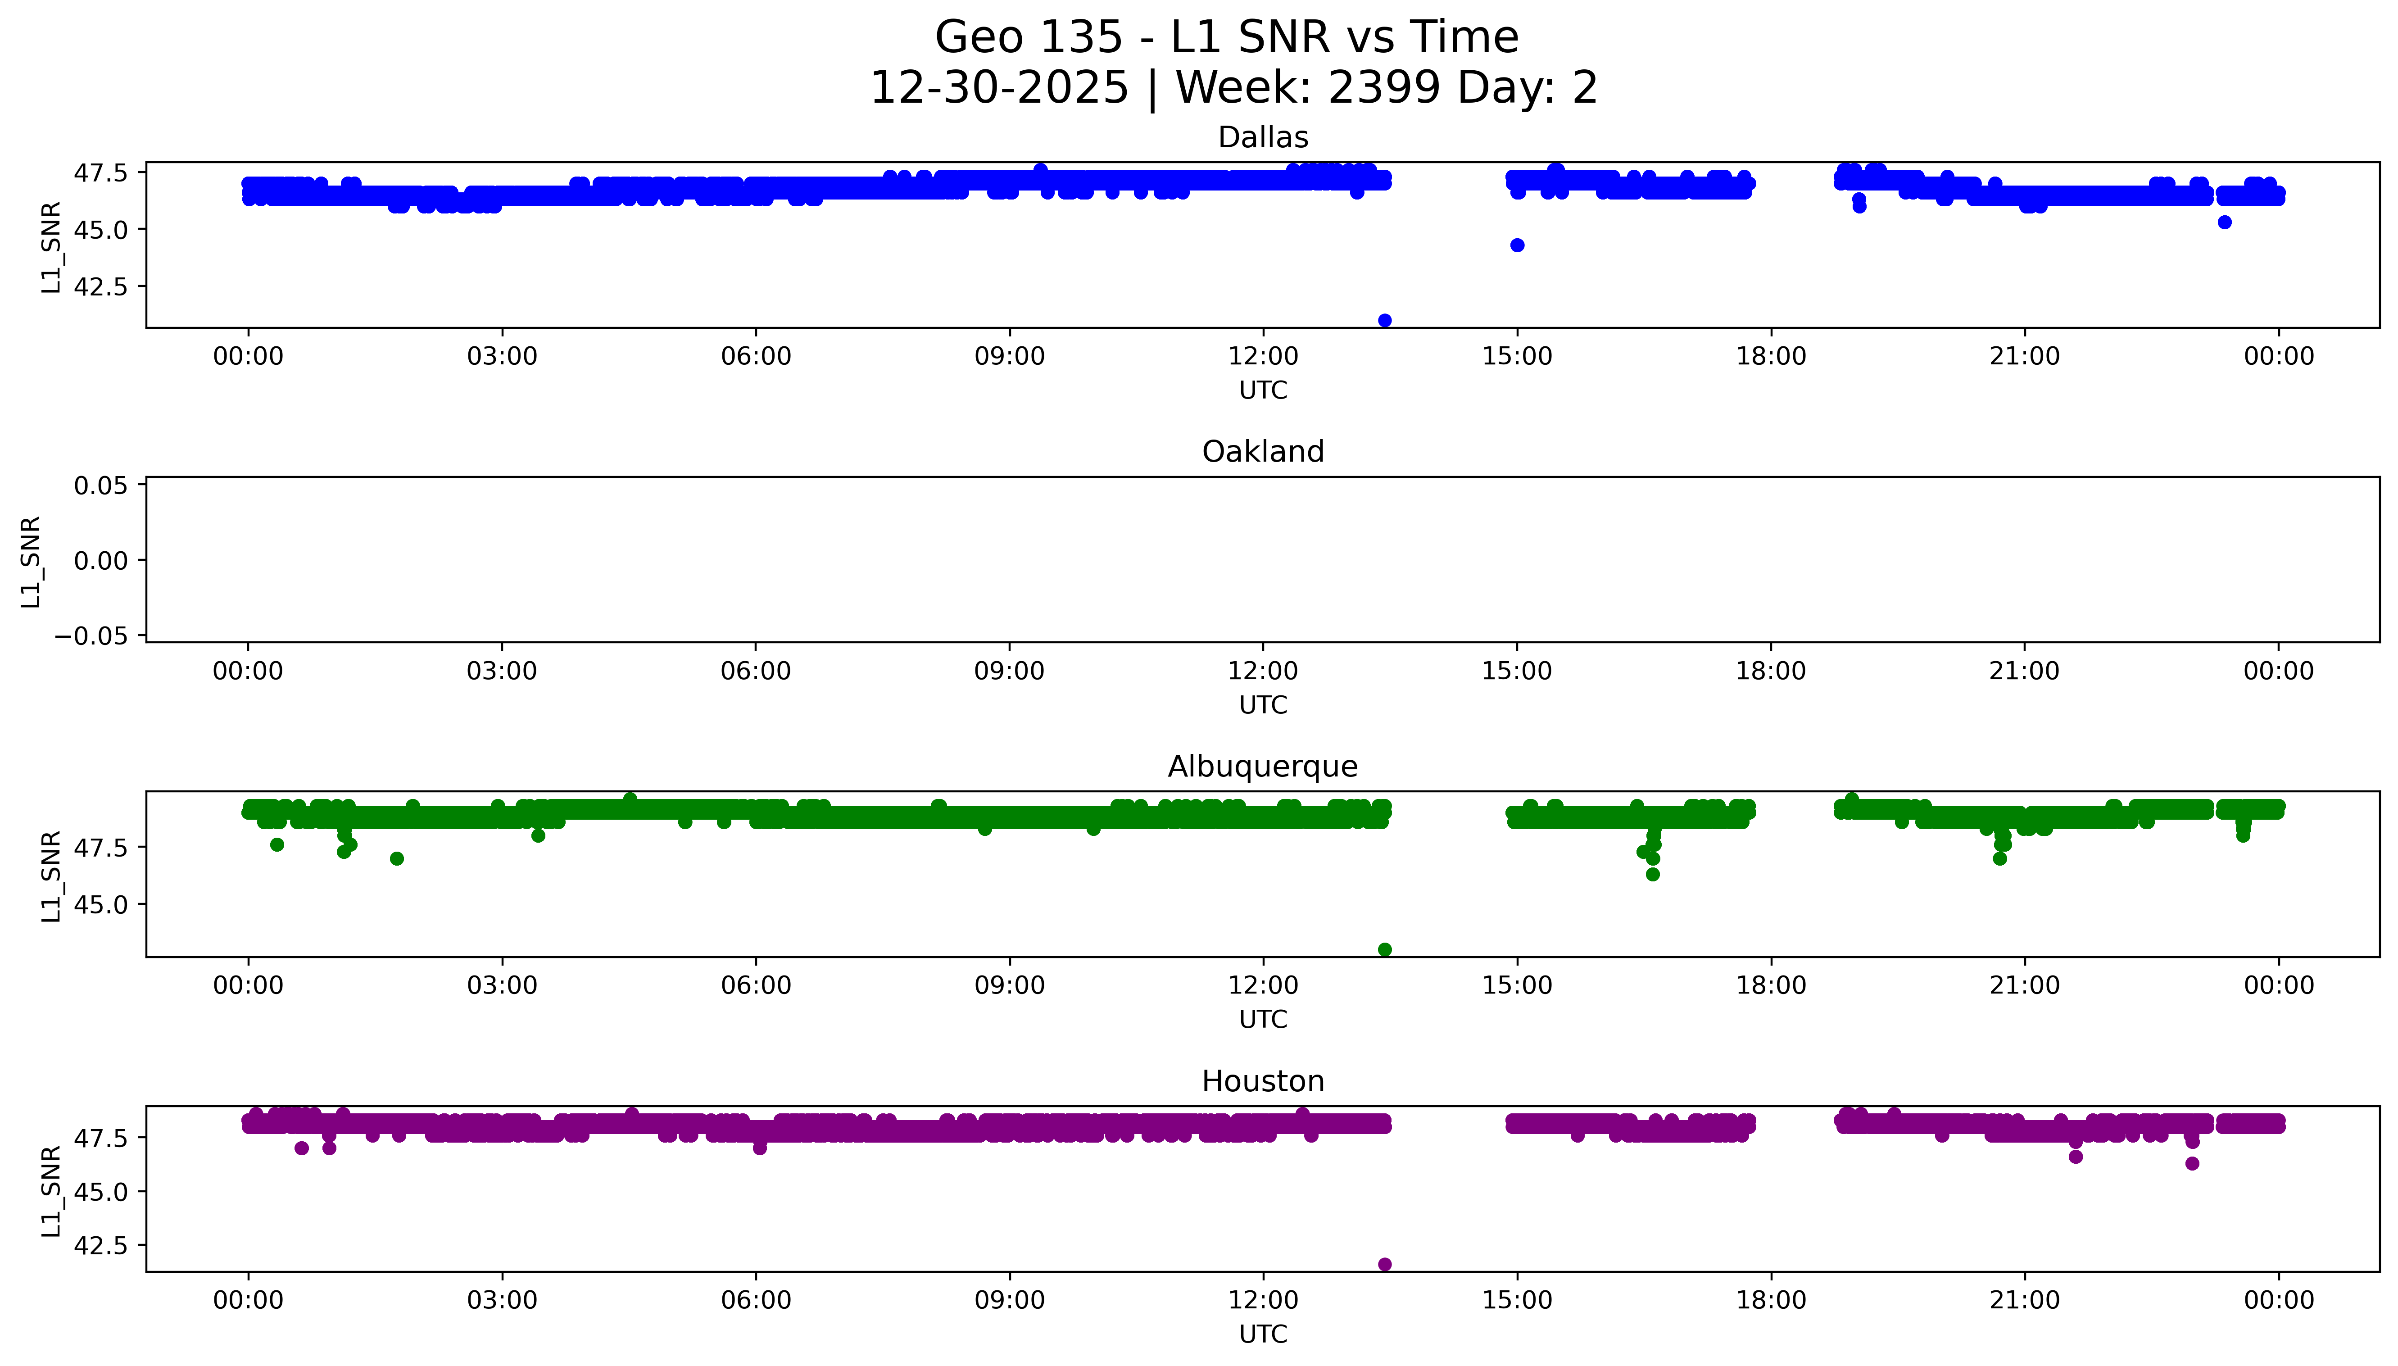Click the L1_SNR y-axis label of Dallas
This screenshot has height=1366, width=2398.
click(x=52, y=247)
